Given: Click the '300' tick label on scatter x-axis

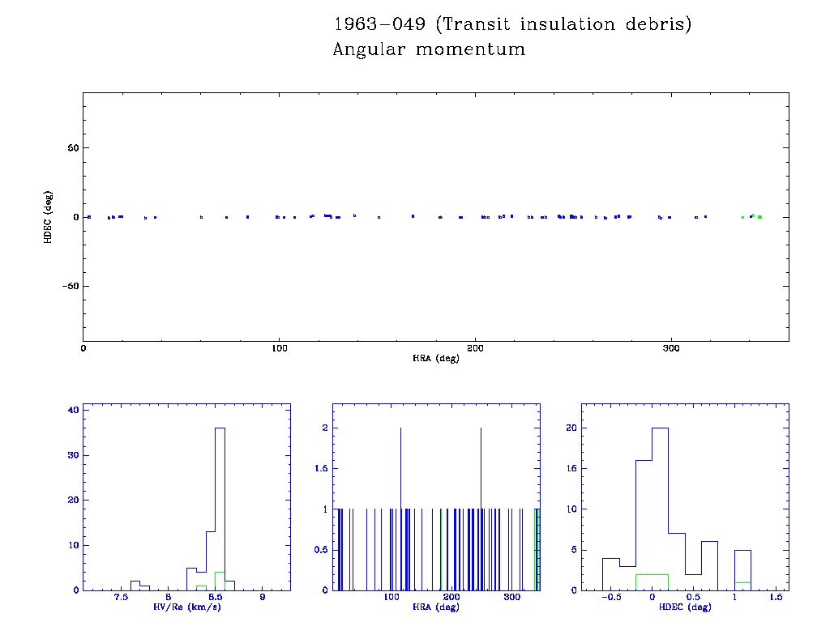Looking at the screenshot, I should pyautogui.click(x=671, y=348).
